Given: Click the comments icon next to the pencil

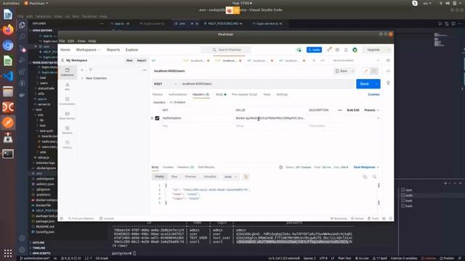Looking at the screenshot, I should point(374,71).
